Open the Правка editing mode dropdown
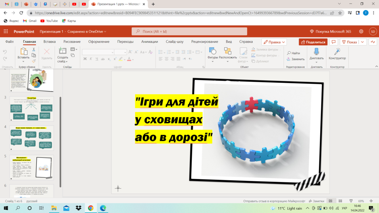379x213 pixels. tap(274, 42)
